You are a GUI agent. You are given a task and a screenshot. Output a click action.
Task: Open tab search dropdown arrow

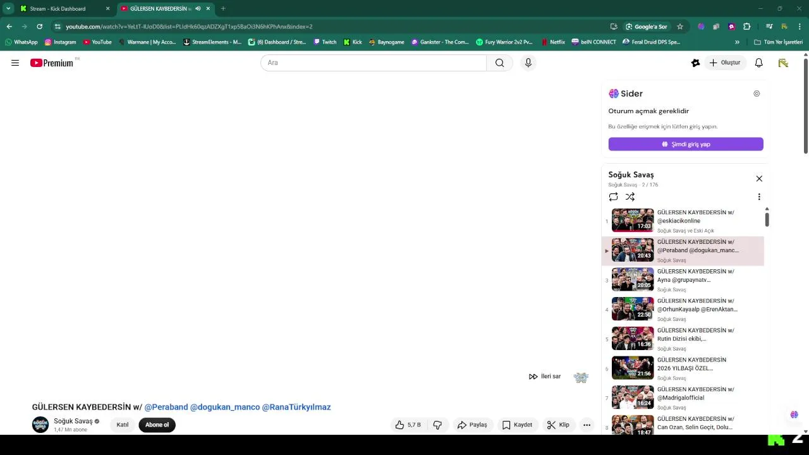pos(8,9)
